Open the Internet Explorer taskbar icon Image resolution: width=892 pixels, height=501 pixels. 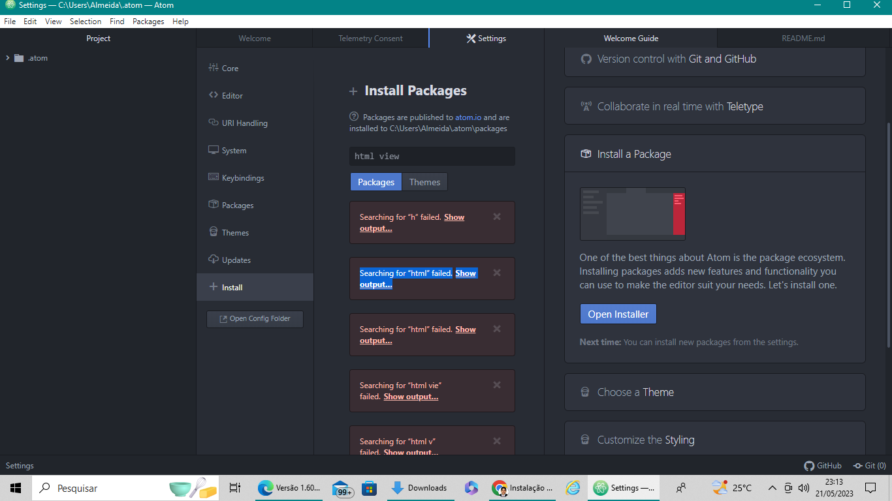[x=573, y=488]
